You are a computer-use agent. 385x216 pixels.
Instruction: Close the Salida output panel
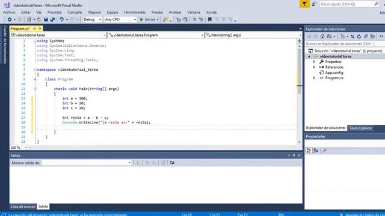299,155
